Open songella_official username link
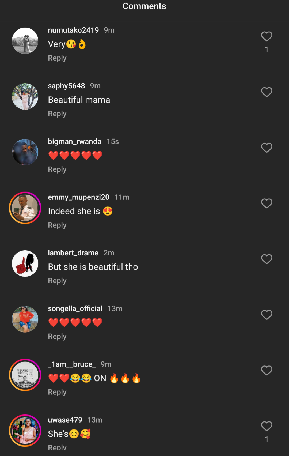The height and width of the screenshot is (456, 289). click(75, 308)
